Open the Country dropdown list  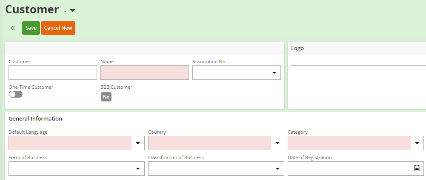click(277, 143)
